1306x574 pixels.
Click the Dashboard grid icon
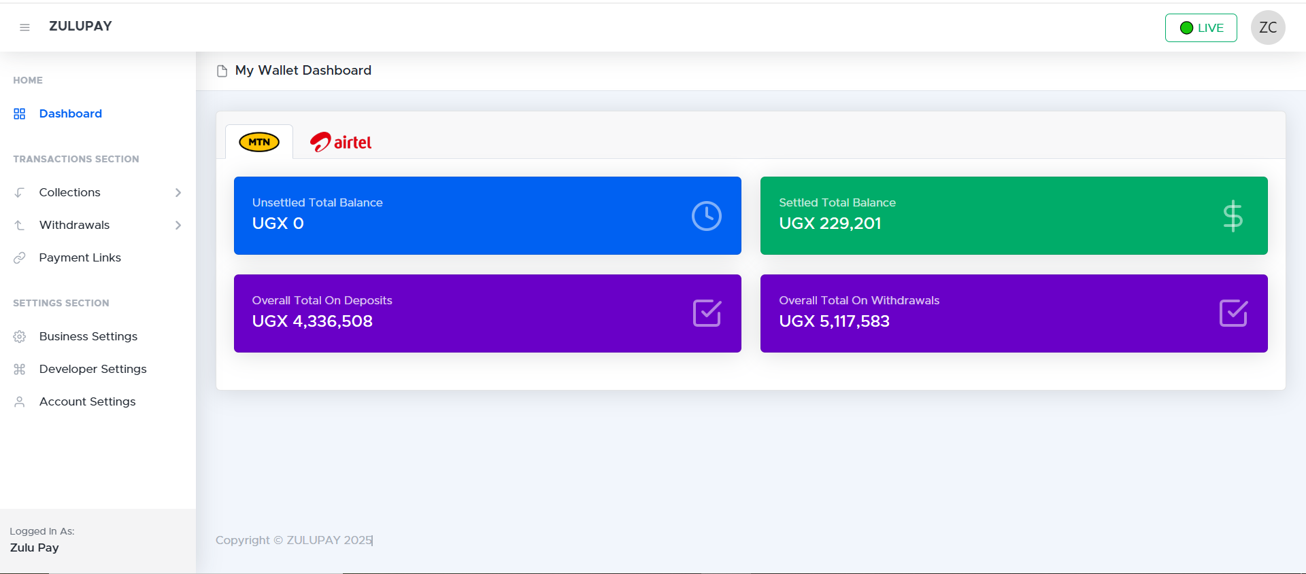20,113
